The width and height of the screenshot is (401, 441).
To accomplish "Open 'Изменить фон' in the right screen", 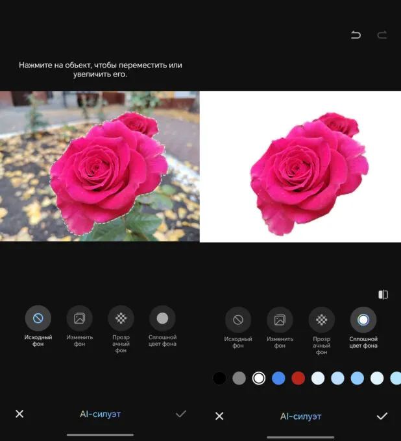I will click(280, 320).
